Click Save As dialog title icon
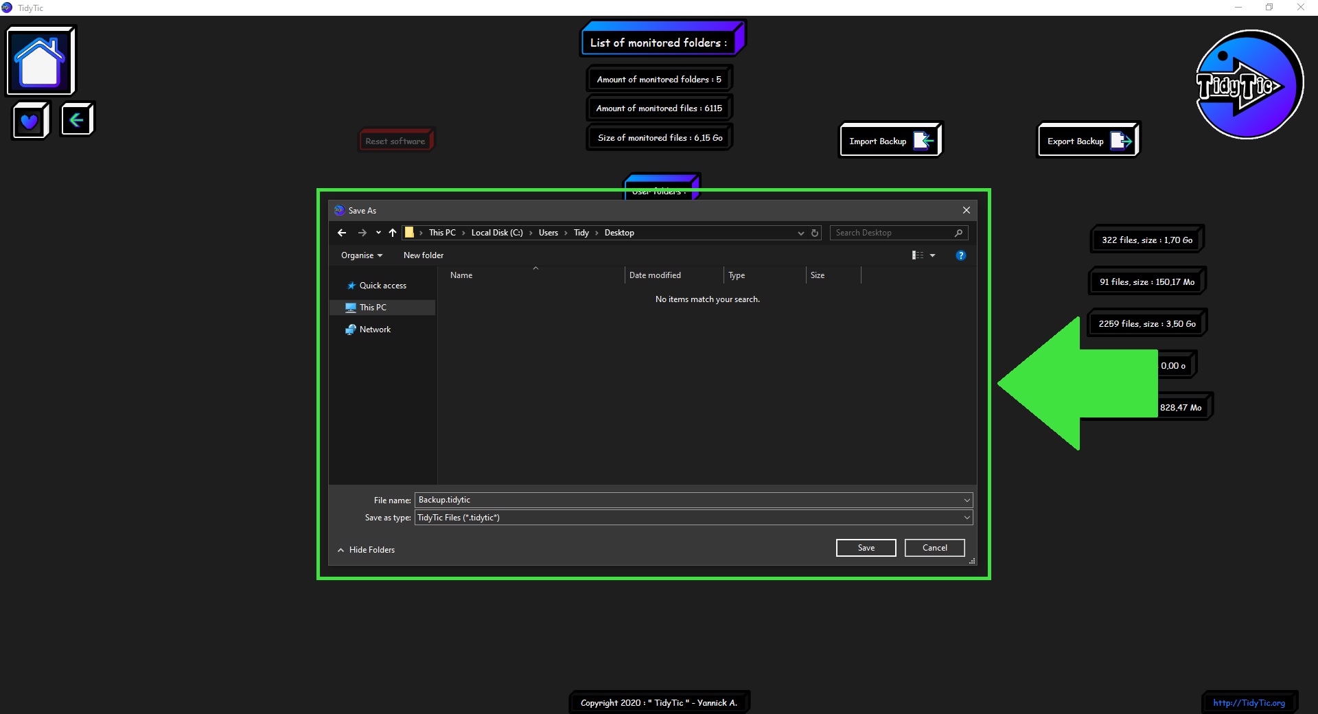This screenshot has height=714, width=1318. point(339,210)
